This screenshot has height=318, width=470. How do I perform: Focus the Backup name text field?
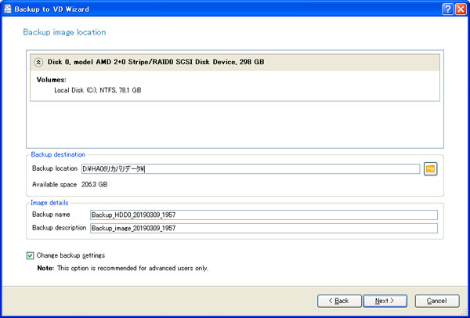point(262,215)
